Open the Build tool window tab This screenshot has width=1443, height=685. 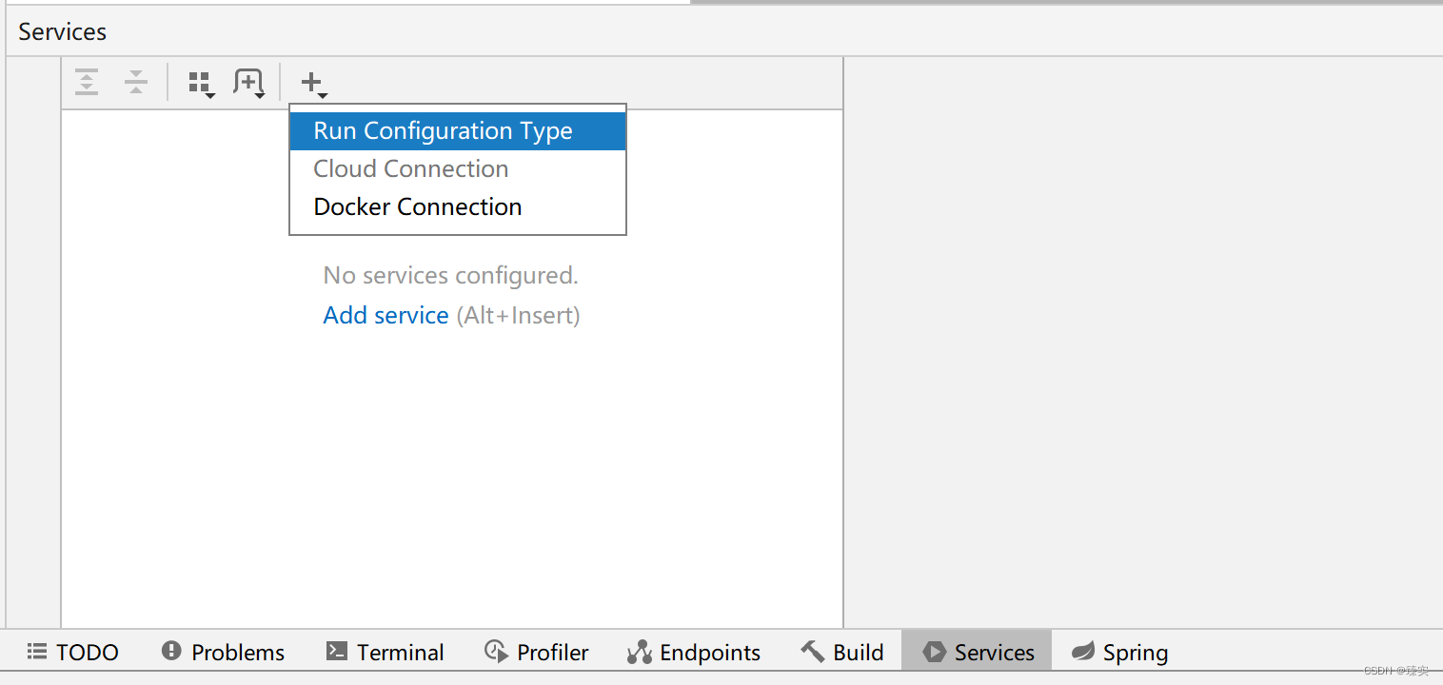click(x=842, y=652)
